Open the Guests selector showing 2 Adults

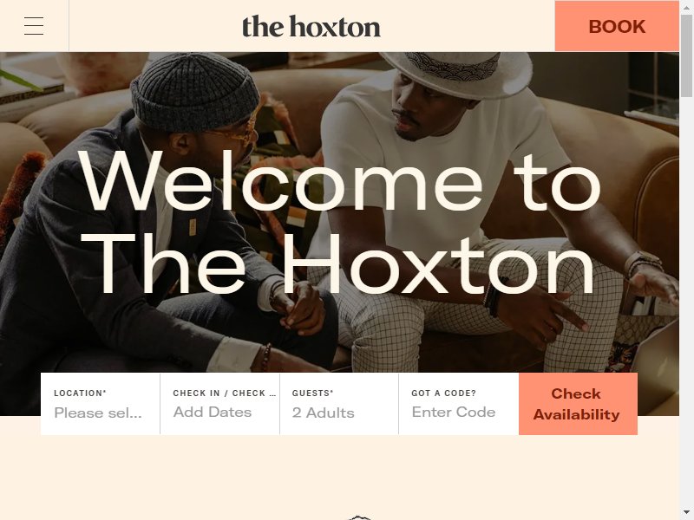point(339,404)
